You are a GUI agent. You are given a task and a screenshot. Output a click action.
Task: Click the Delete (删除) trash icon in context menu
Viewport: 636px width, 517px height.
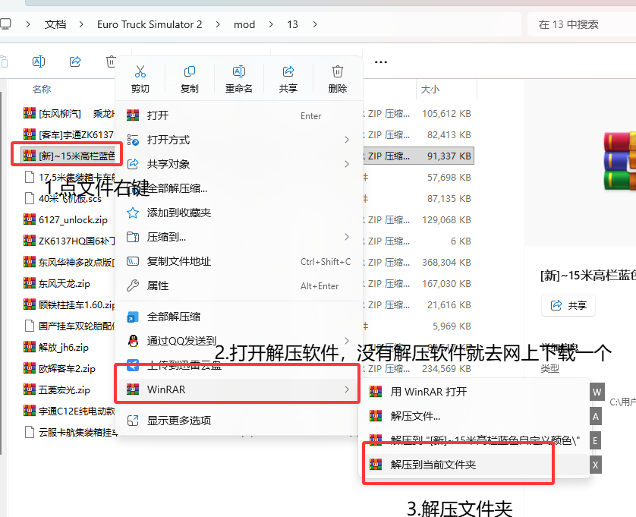tap(338, 72)
